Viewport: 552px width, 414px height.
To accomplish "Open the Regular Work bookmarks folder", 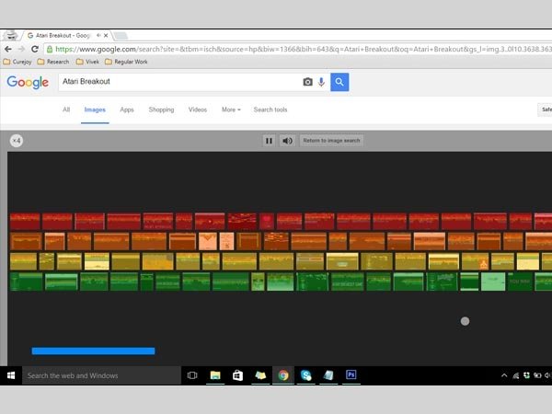I will coord(126,62).
